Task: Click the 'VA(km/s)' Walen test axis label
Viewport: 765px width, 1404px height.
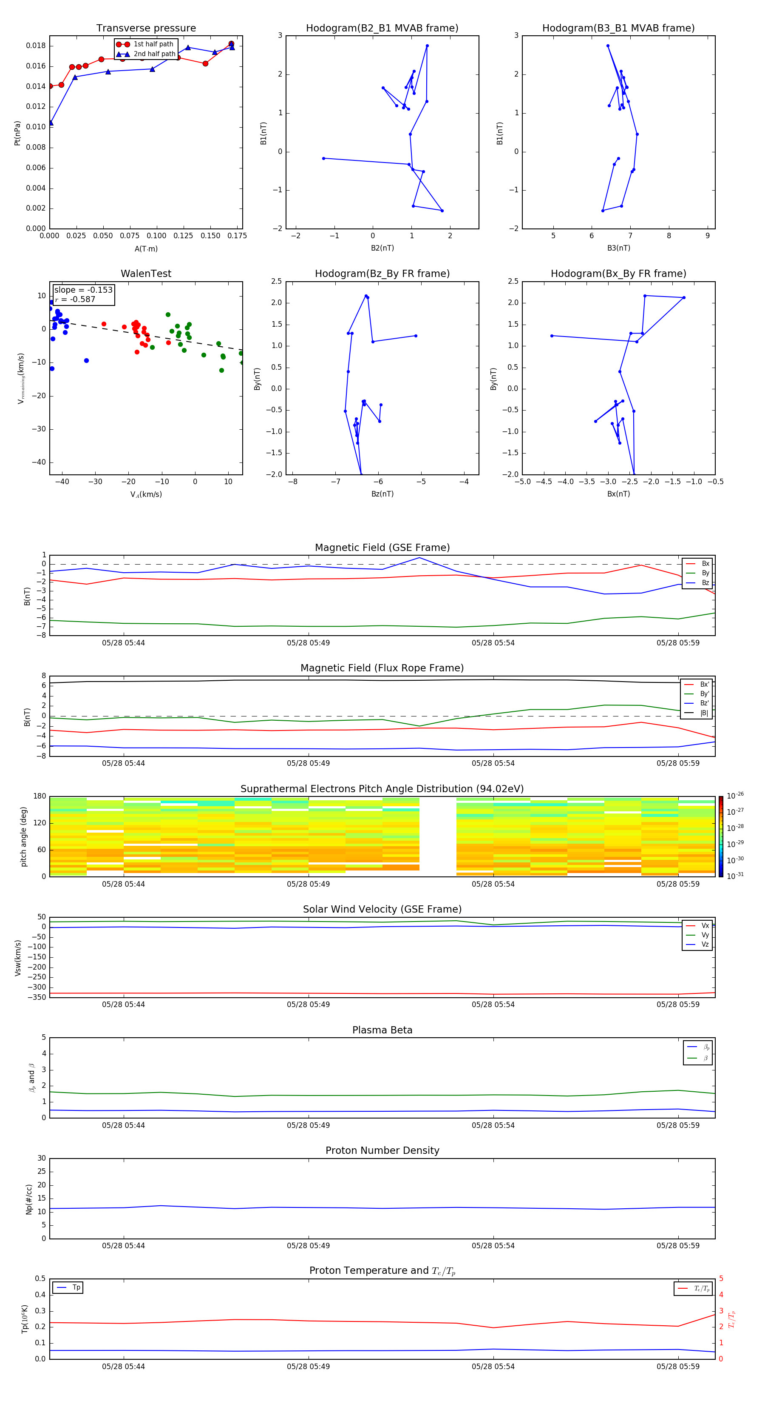Action: click(146, 494)
